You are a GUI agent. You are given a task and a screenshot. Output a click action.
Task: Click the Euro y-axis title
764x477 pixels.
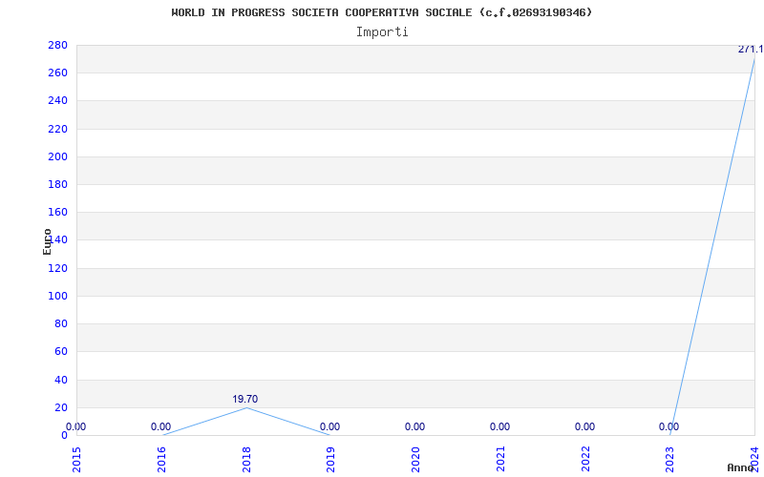47,242
